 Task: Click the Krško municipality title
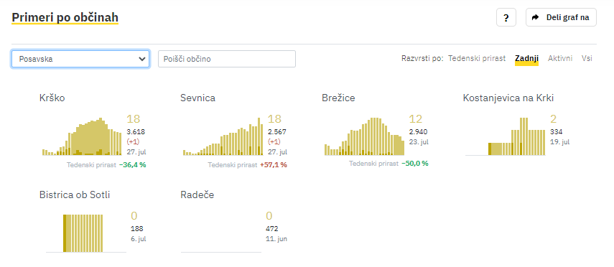coord(52,98)
